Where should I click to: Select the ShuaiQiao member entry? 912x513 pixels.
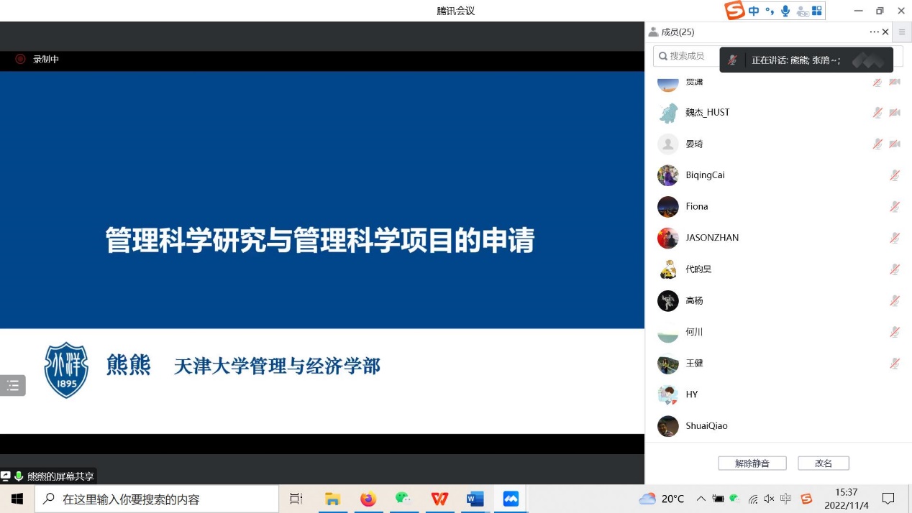coord(706,426)
